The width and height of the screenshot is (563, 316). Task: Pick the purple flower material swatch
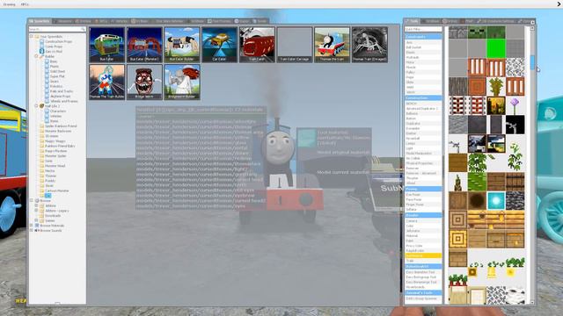click(515, 105)
